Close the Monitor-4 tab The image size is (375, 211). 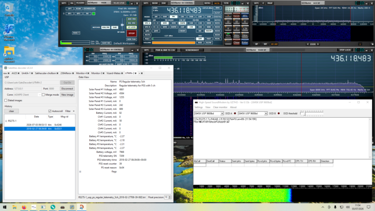(88, 73)
